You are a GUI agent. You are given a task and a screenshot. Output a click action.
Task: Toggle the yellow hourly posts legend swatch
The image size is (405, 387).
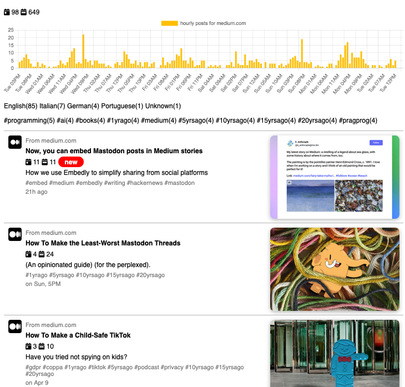coord(169,23)
